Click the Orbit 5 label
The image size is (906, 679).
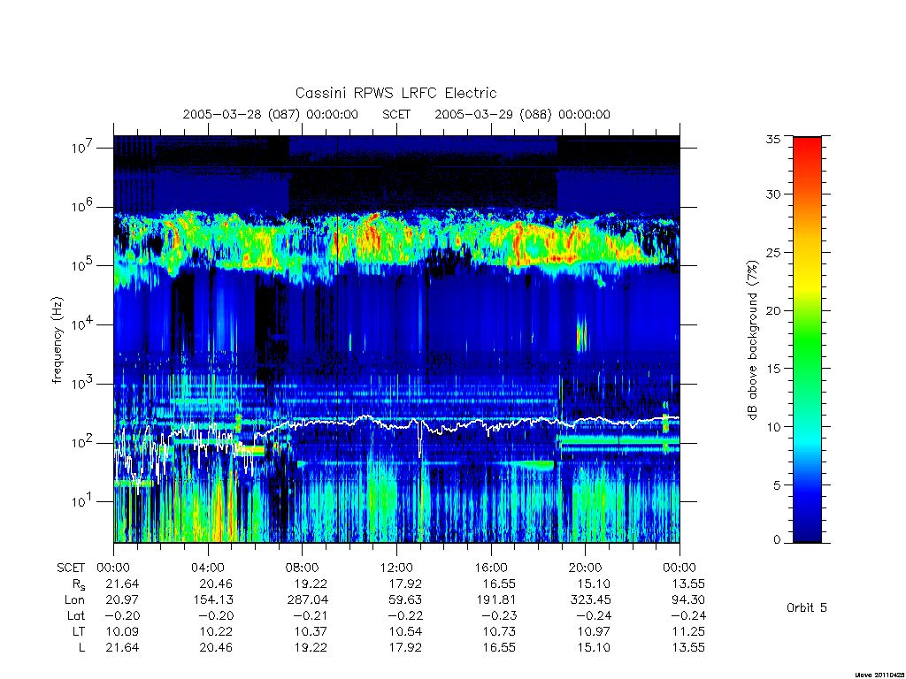click(x=807, y=607)
